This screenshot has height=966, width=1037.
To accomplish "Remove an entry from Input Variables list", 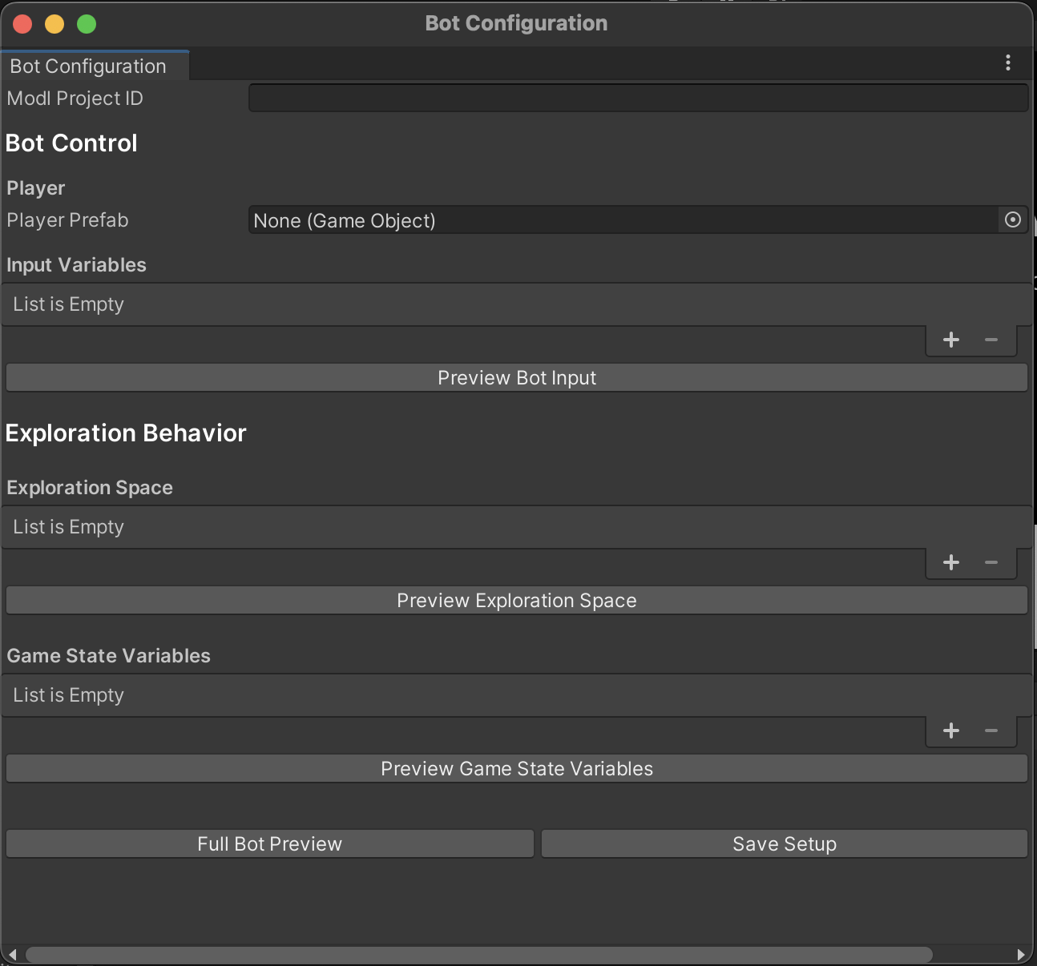I will pyautogui.click(x=991, y=340).
